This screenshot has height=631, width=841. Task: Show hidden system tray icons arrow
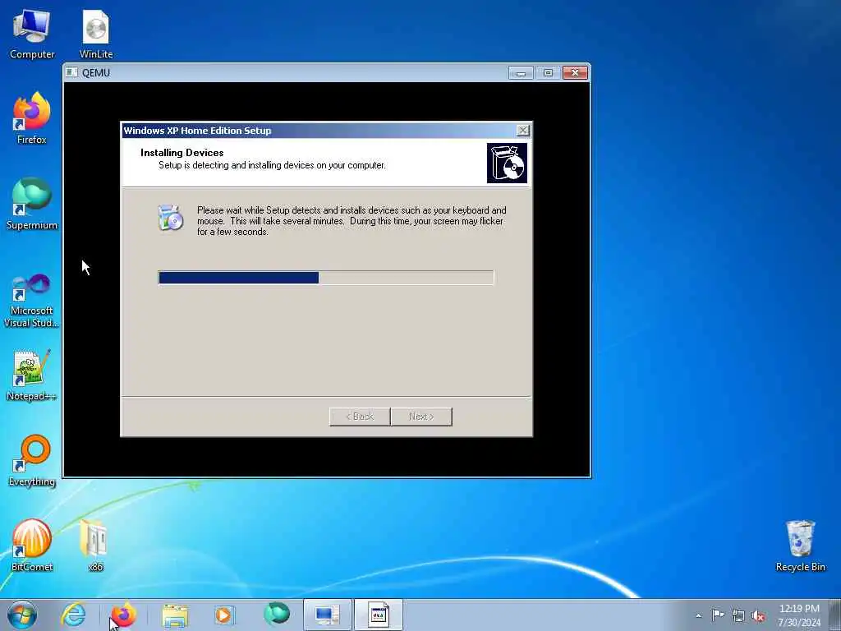point(698,615)
